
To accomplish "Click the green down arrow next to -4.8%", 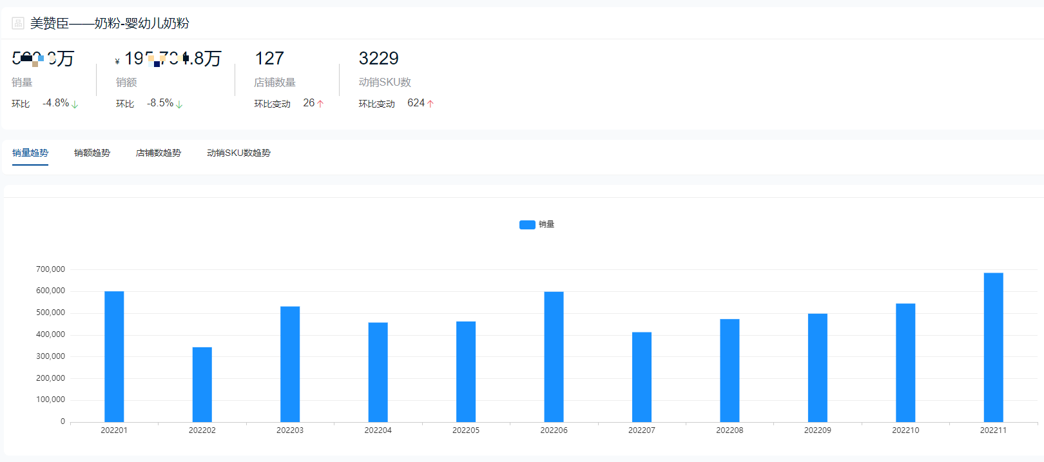I will [x=75, y=104].
